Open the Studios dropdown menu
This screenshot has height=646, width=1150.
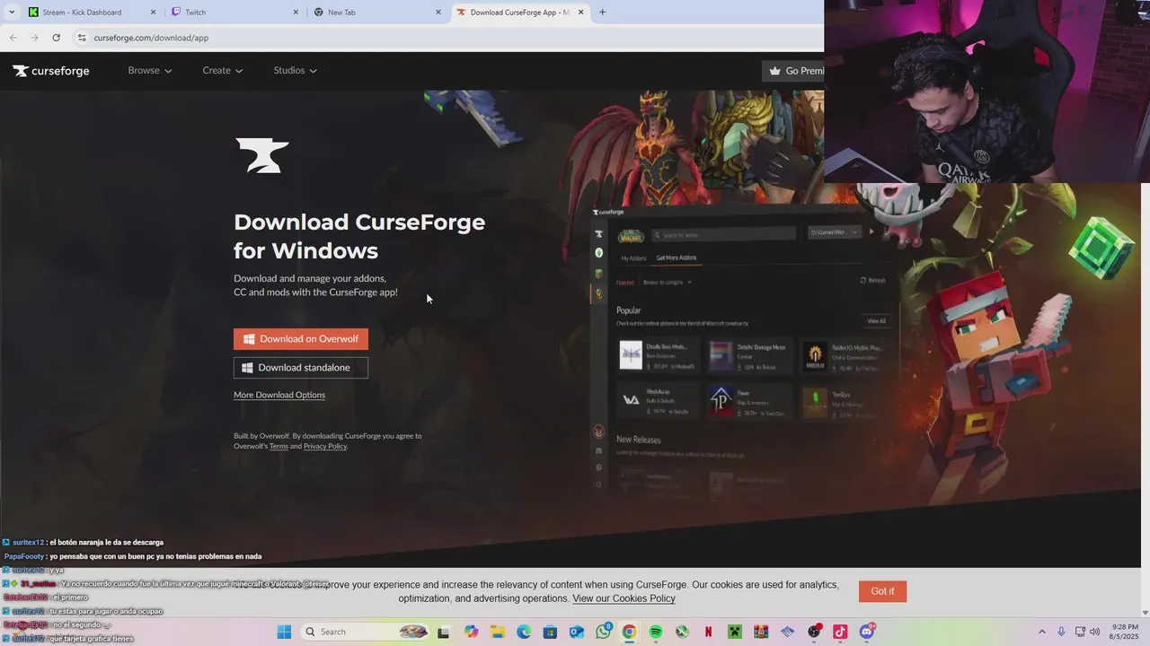click(x=296, y=71)
